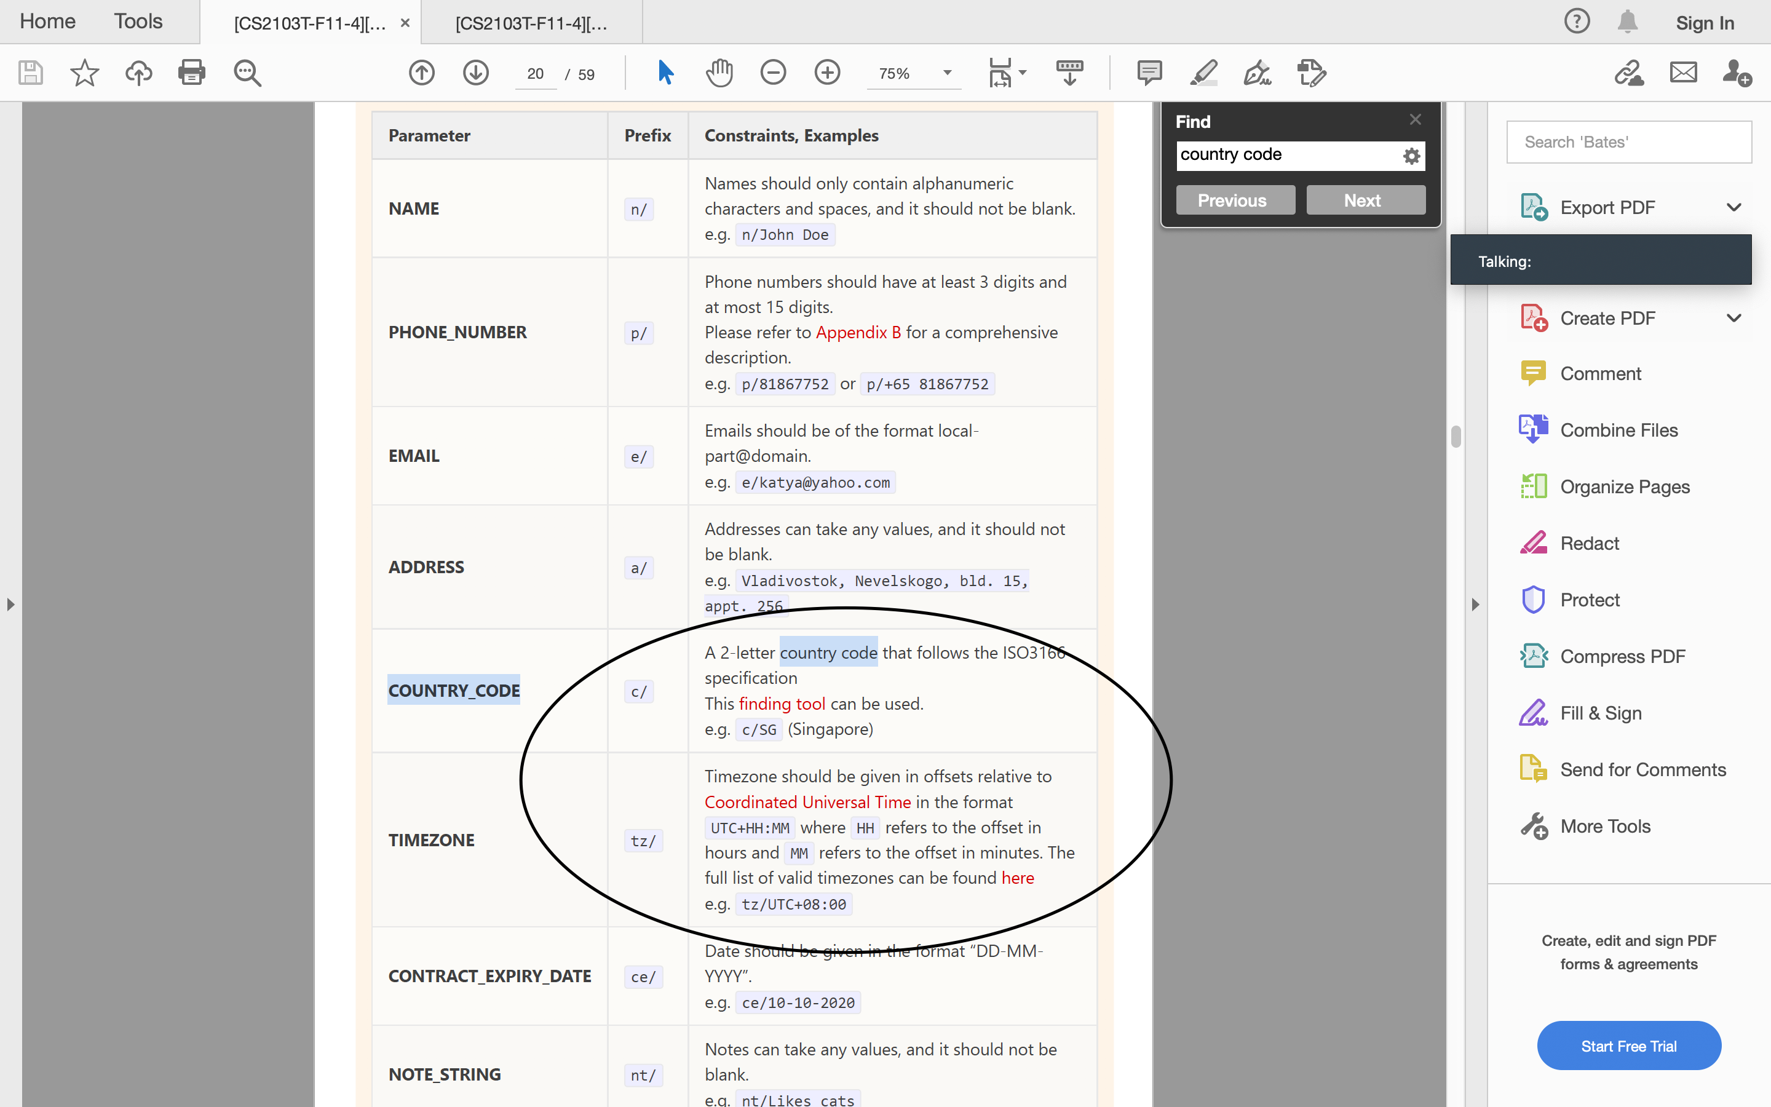Click Next in Find panel

pyautogui.click(x=1365, y=200)
